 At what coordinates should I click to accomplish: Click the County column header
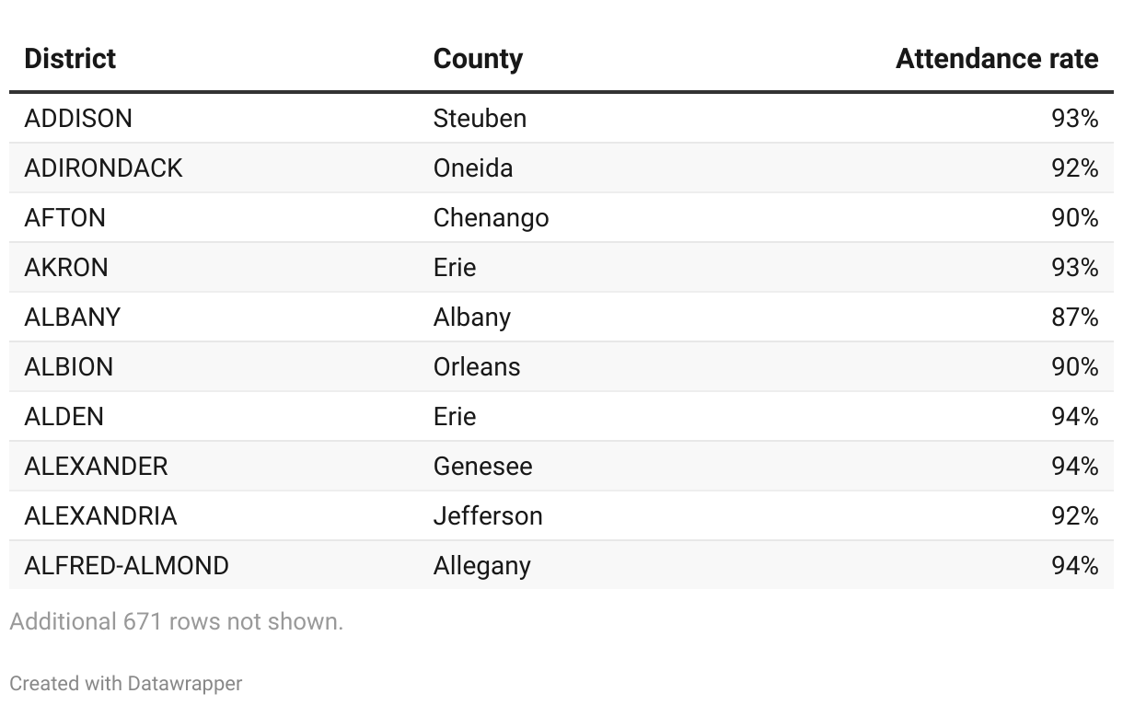pos(478,59)
